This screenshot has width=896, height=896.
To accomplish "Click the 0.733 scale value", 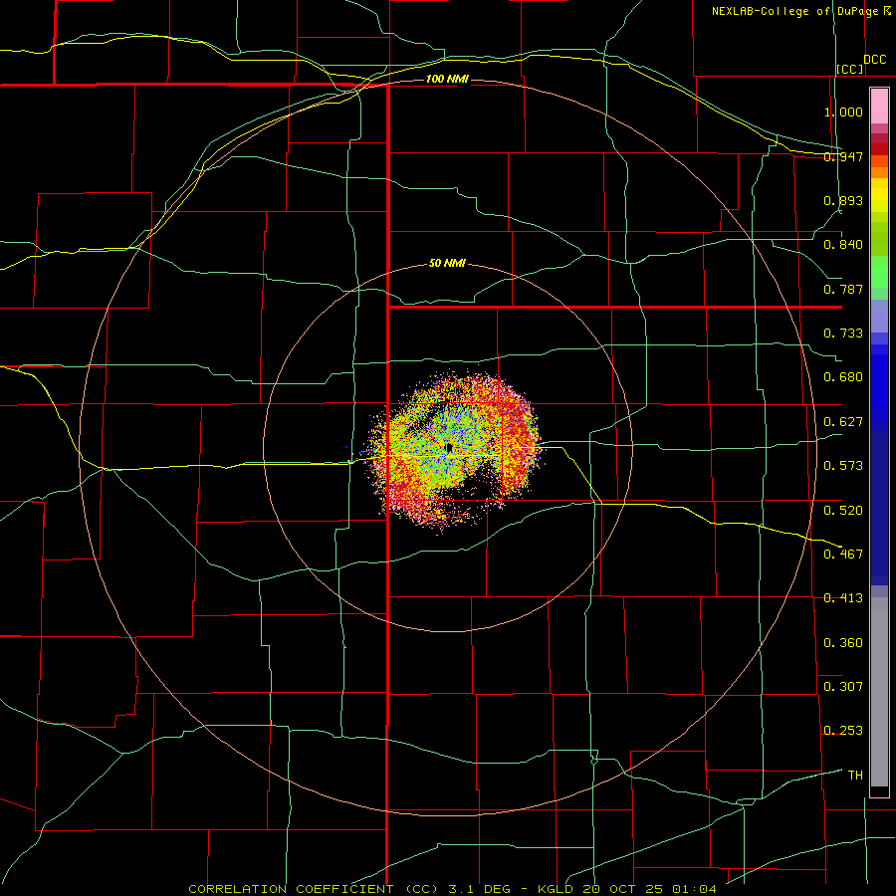I will point(843,334).
